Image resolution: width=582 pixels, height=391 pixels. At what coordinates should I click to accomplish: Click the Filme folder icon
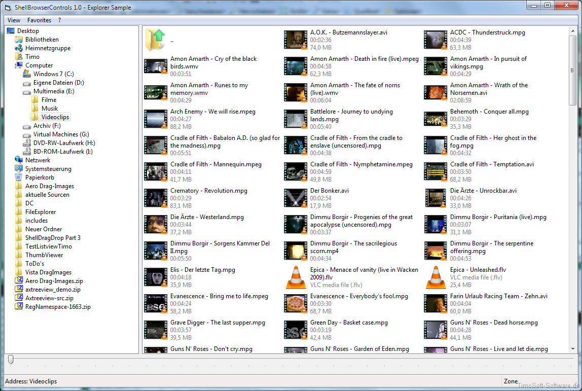pos(35,100)
